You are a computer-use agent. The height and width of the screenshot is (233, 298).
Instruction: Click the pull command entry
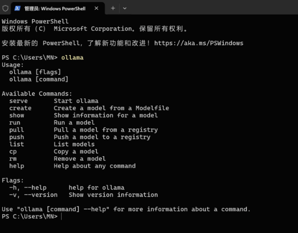click(17, 130)
